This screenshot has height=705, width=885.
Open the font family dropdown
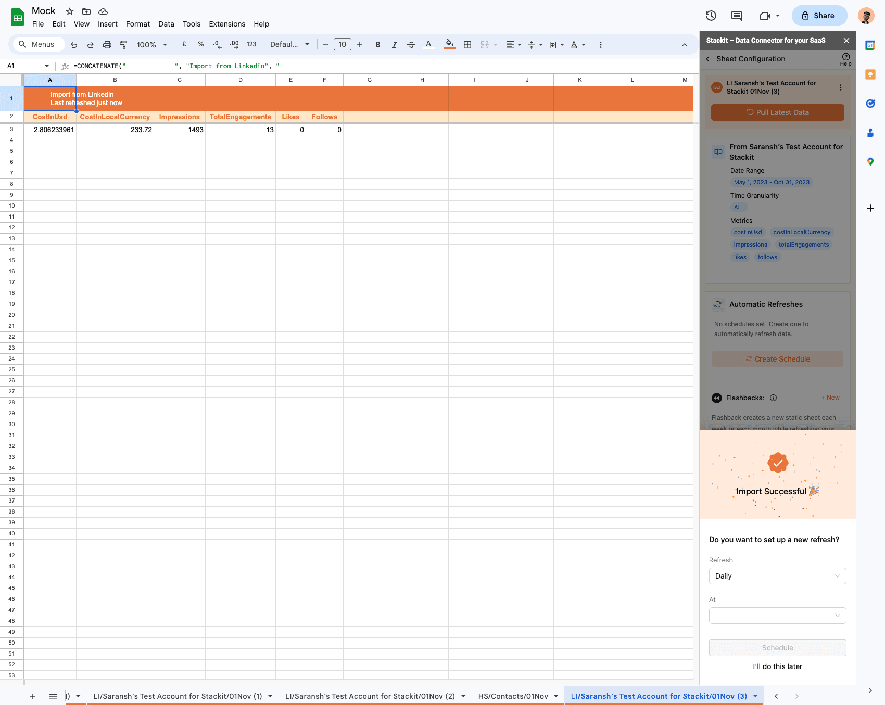[x=289, y=45]
